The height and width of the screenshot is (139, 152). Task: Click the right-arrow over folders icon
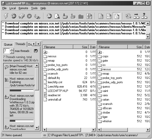[136, 16]
